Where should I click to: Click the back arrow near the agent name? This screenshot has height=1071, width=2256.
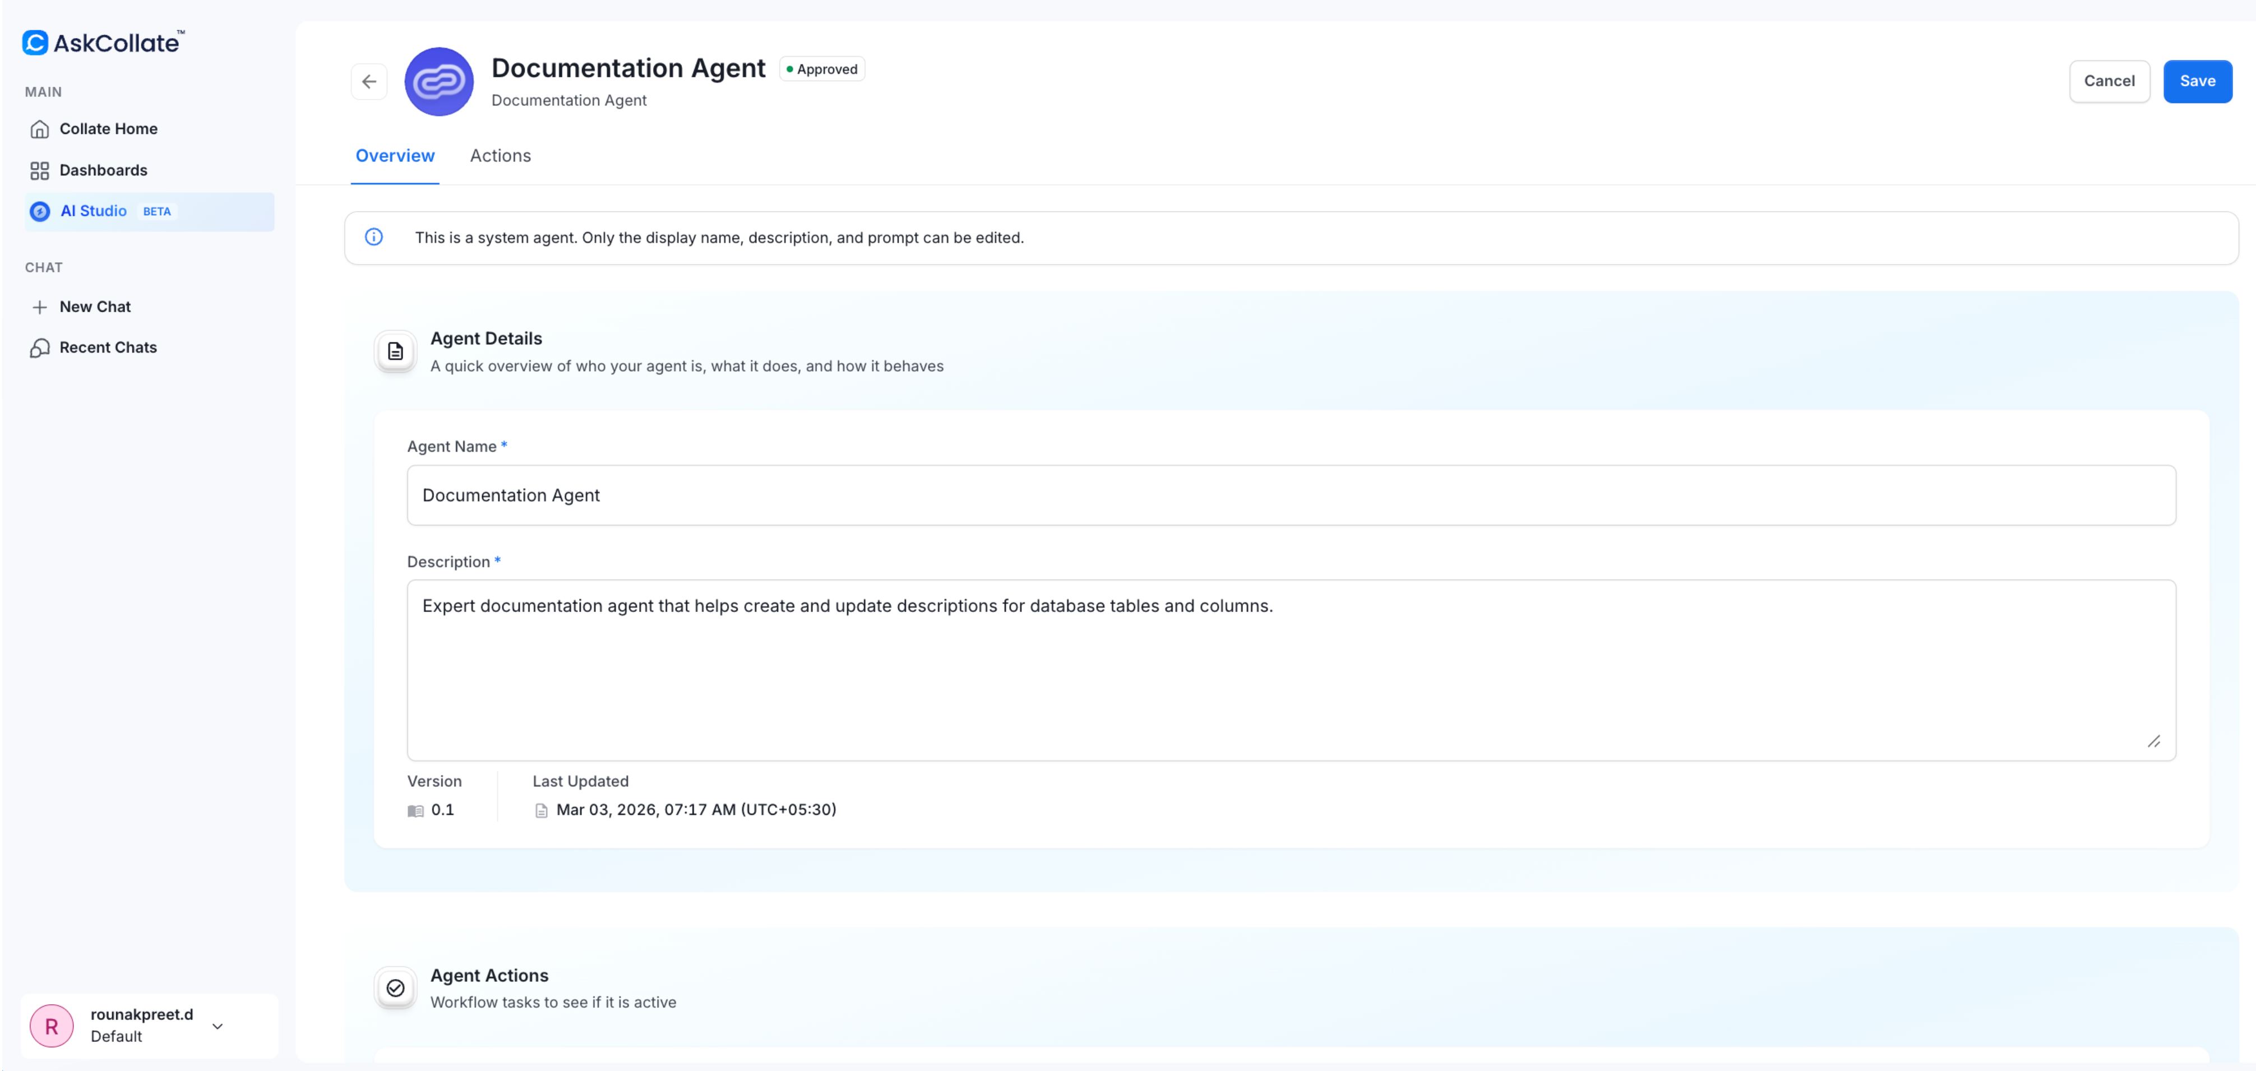coord(369,81)
